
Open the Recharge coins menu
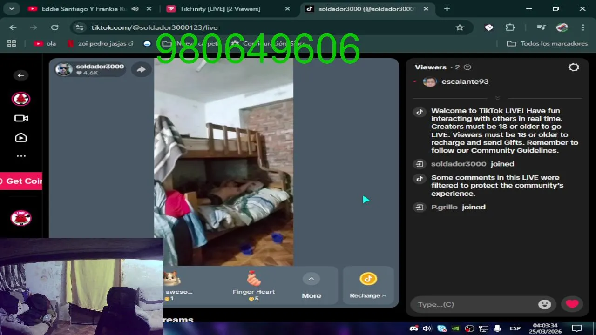(368, 286)
